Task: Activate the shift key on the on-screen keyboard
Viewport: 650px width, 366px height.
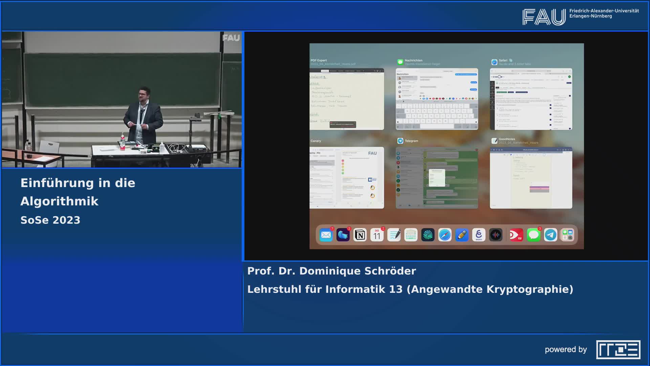Action: click(402, 116)
